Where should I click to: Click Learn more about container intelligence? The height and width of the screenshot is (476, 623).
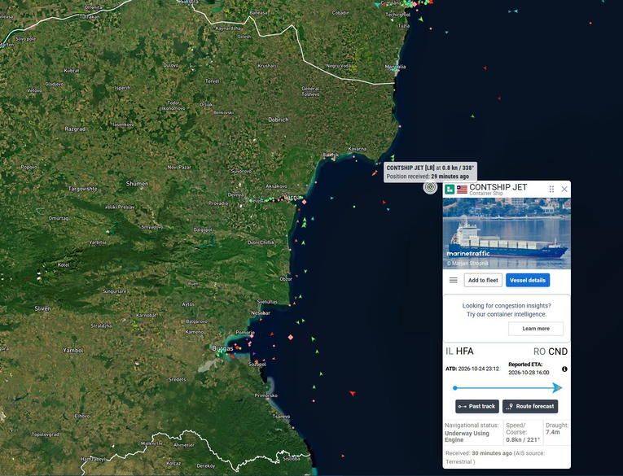(x=536, y=329)
